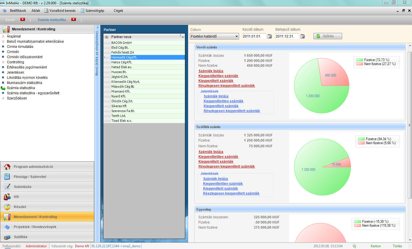Viewport: 412px width, 249px height.
Task: Click Karton in the status bar
Action: (376, 246)
